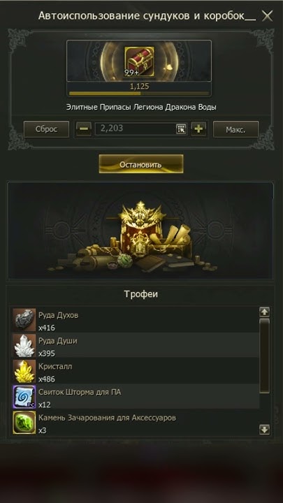This screenshot has width=283, height=503.
Task: Decrease chest quantity with minus button
Action: pos(84,129)
